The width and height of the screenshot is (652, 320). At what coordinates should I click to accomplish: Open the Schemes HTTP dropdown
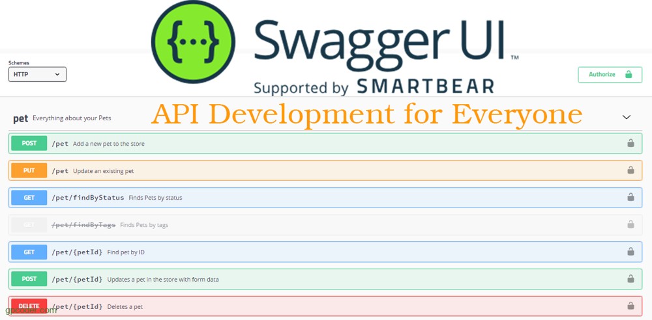(37, 74)
